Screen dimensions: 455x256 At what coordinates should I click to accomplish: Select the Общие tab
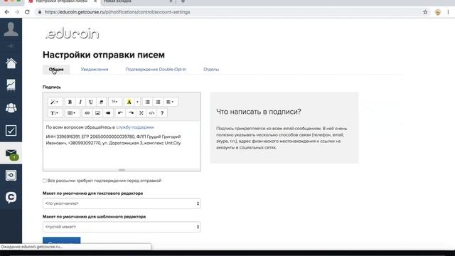click(56, 70)
